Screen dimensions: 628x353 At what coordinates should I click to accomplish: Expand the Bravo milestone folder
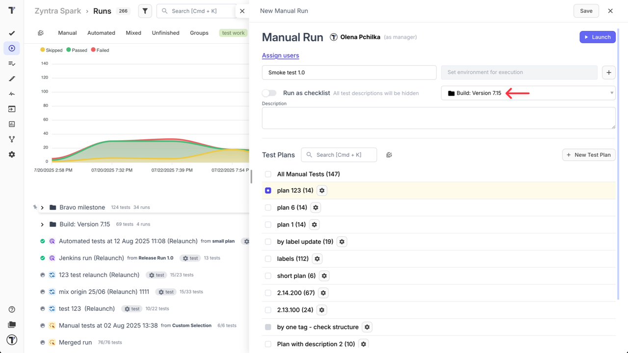tap(42, 207)
